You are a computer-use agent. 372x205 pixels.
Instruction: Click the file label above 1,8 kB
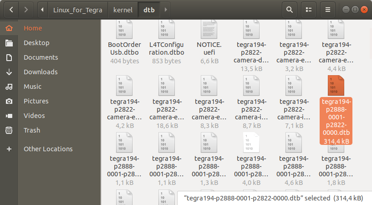[336, 166]
